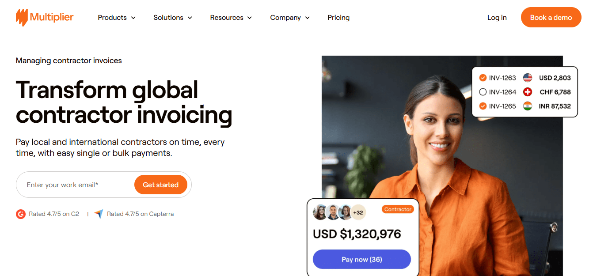Screen dimensions: 593x276
Task: Click the USA flag icon beside INV-1263
Action: 528,78
